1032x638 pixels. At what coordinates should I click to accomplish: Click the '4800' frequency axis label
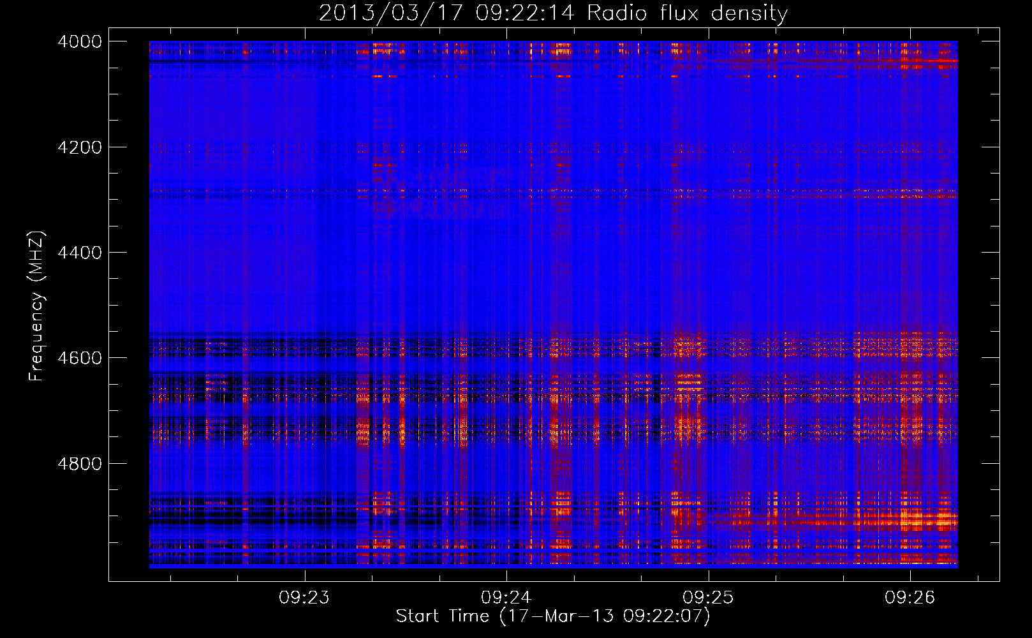pyautogui.click(x=80, y=463)
